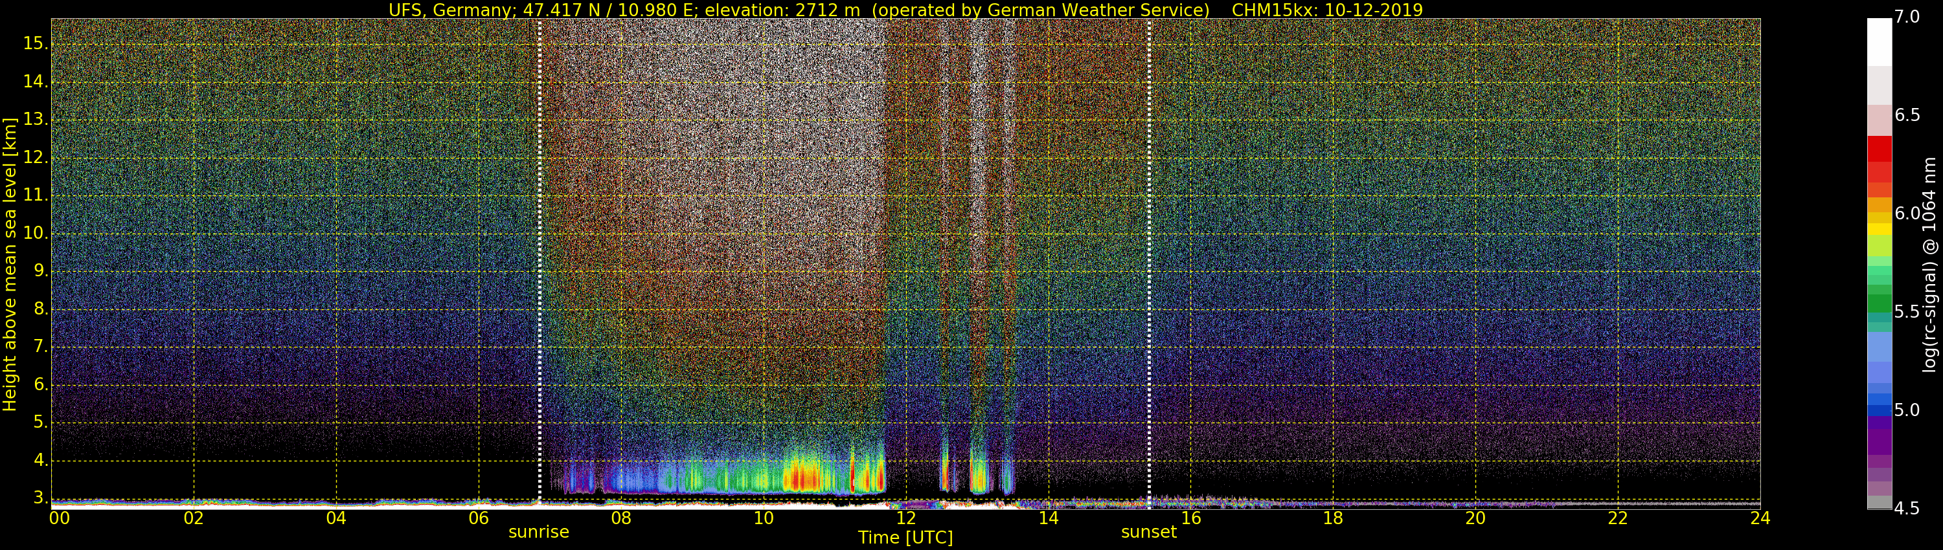Click the yellow band of the colorbar

[x=1879, y=229]
